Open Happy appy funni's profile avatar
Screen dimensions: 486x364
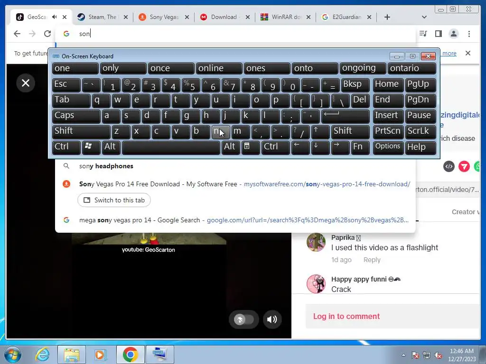pos(316,283)
